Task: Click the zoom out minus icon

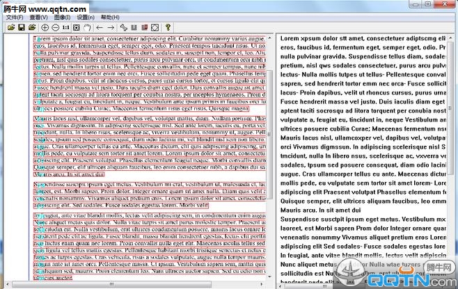Action: pyautogui.click(x=55, y=28)
